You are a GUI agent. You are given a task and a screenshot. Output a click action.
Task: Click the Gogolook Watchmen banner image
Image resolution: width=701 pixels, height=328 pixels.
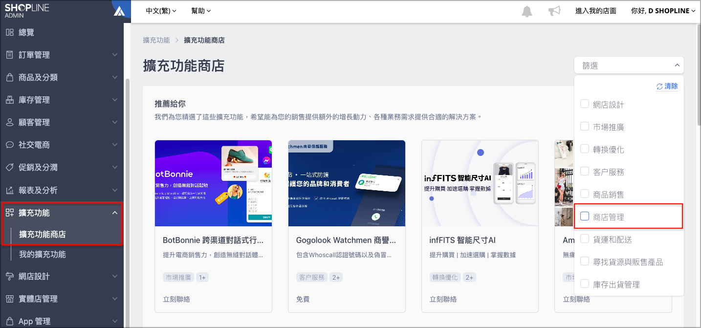click(347, 183)
